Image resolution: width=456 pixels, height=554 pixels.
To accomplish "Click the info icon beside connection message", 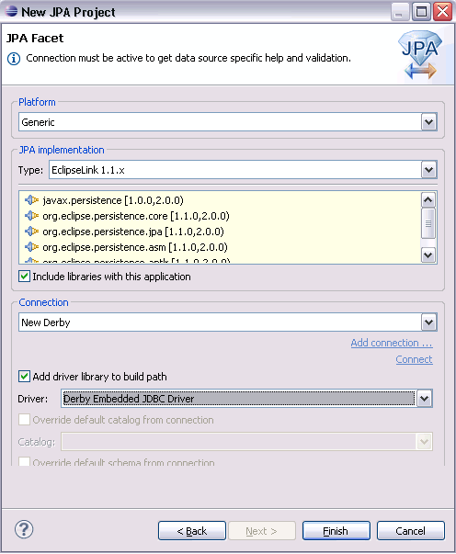I will (14, 59).
